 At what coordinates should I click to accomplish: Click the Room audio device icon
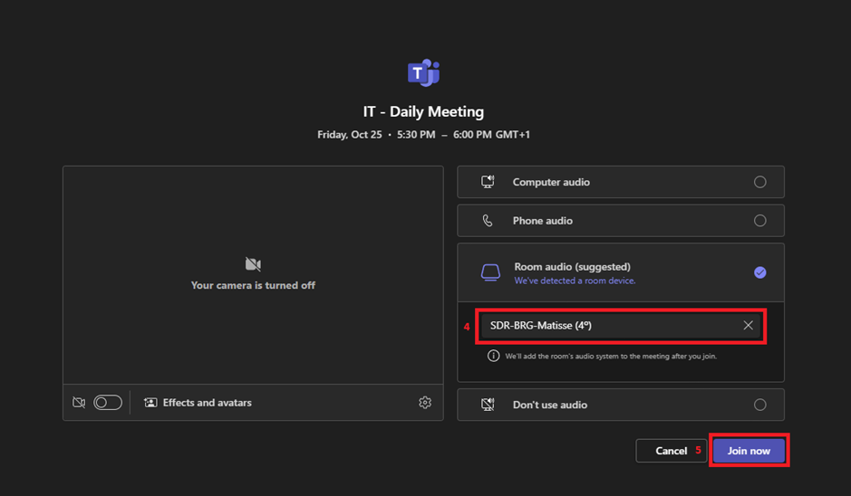[x=490, y=272]
